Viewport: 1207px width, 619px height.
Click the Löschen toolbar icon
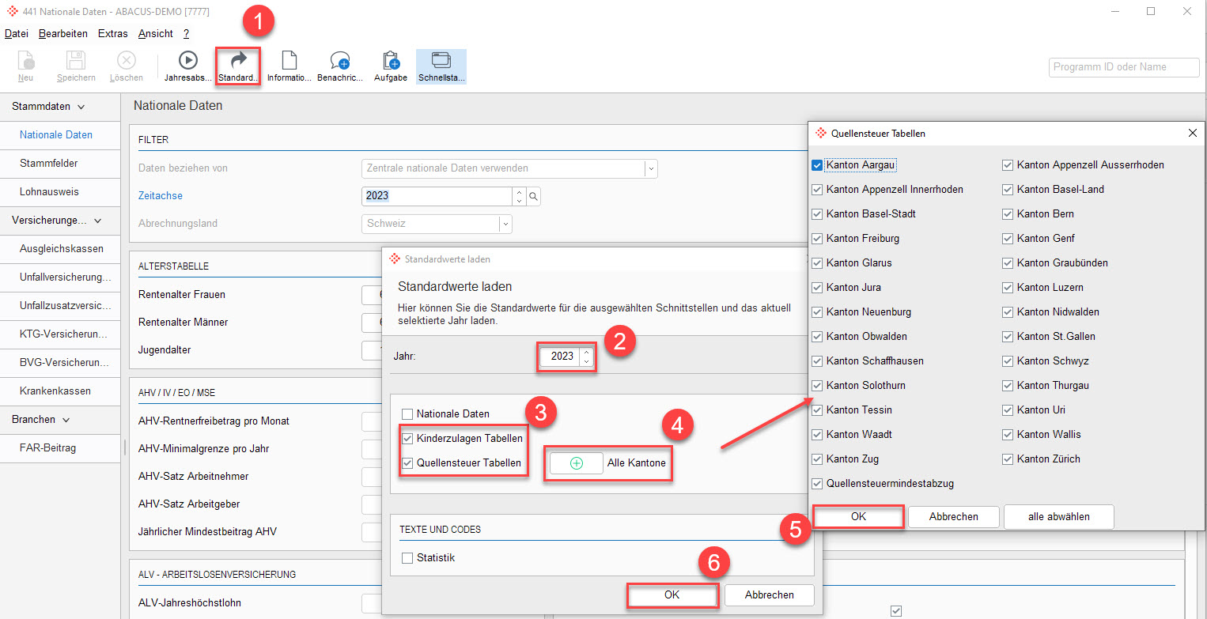click(127, 61)
